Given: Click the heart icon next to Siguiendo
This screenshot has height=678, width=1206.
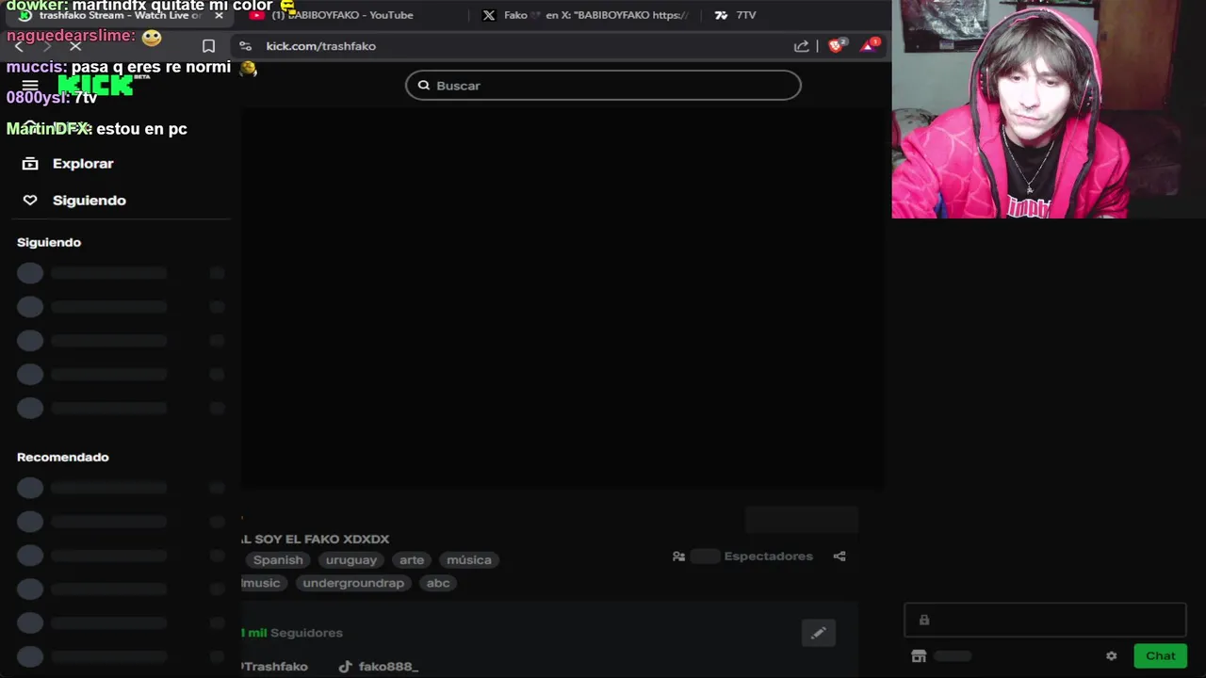Looking at the screenshot, I should (30, 201).
